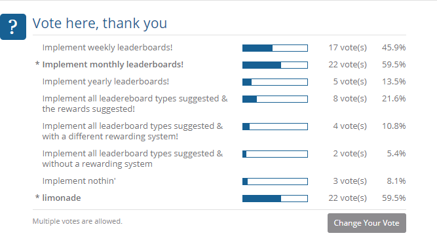Viewport: 437px width, 244px height.
Task: Click '5 vote(s)' count for yearly
Action: (x=350, y=82)
